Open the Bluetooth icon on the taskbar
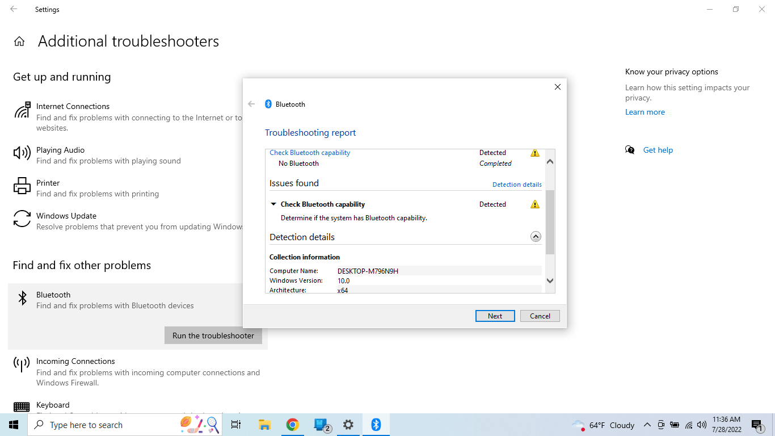775x436 pixels. [376, 424]
